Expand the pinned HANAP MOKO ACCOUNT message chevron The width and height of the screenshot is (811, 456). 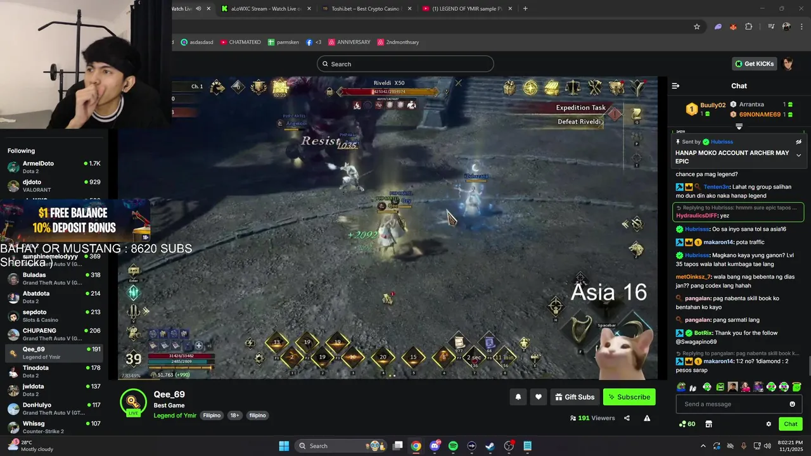(x=798, y=155)
